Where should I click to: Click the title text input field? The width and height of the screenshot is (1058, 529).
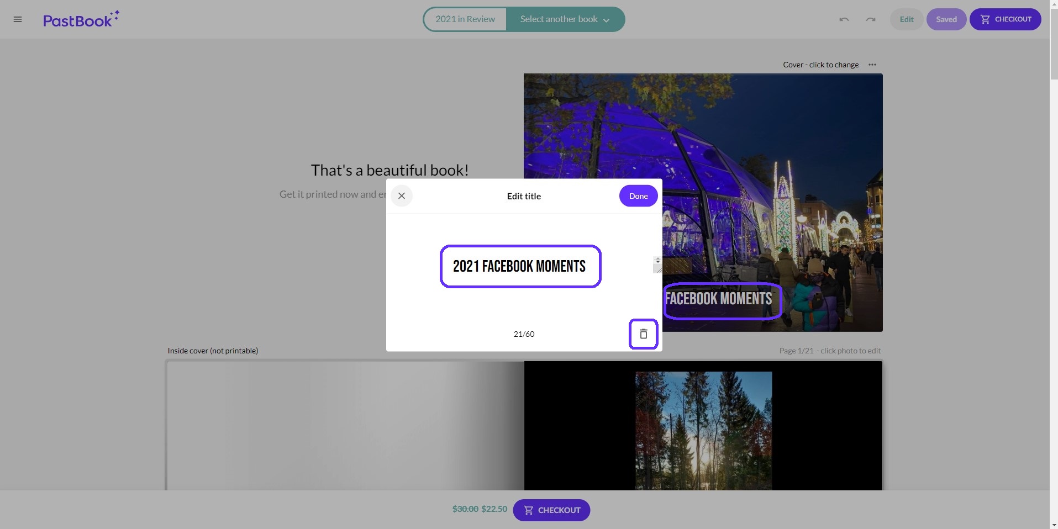point(520,266)
